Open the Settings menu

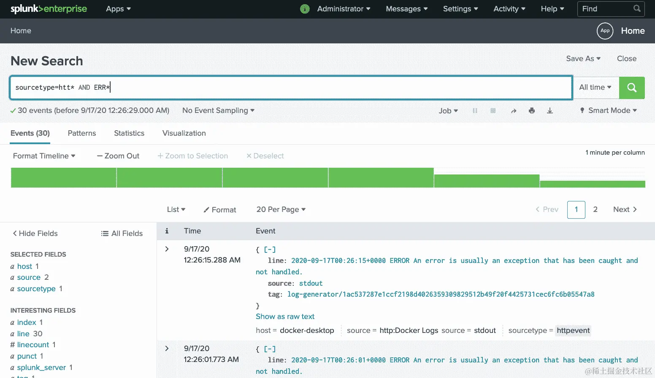460,9
